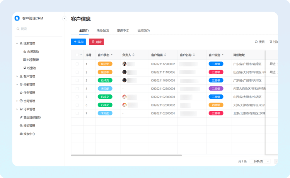This screenshot has width=290, height=178.
Task: Click the search magnifier icon above table
Action: 256,42
